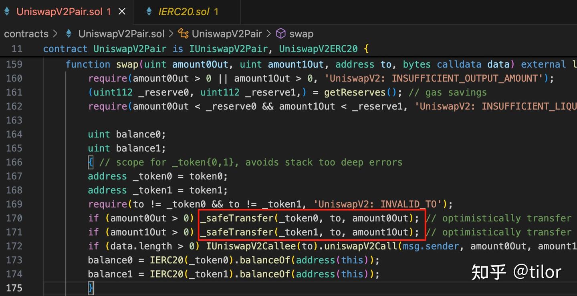Close the UniswapV2Pair.sol tab
Image resolution: width=577 pixels, height=296 pixels.
pyautogui.click(x=122, y=12)
